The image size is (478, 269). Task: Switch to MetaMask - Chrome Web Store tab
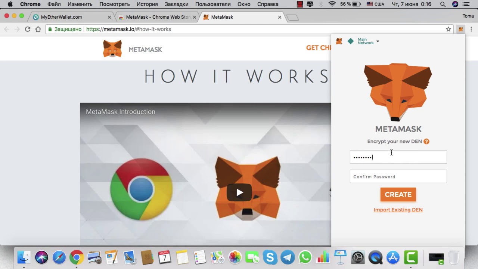coord(158,17)
